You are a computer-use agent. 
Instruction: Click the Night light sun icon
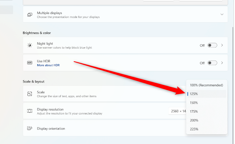click(x=30, y=45)
